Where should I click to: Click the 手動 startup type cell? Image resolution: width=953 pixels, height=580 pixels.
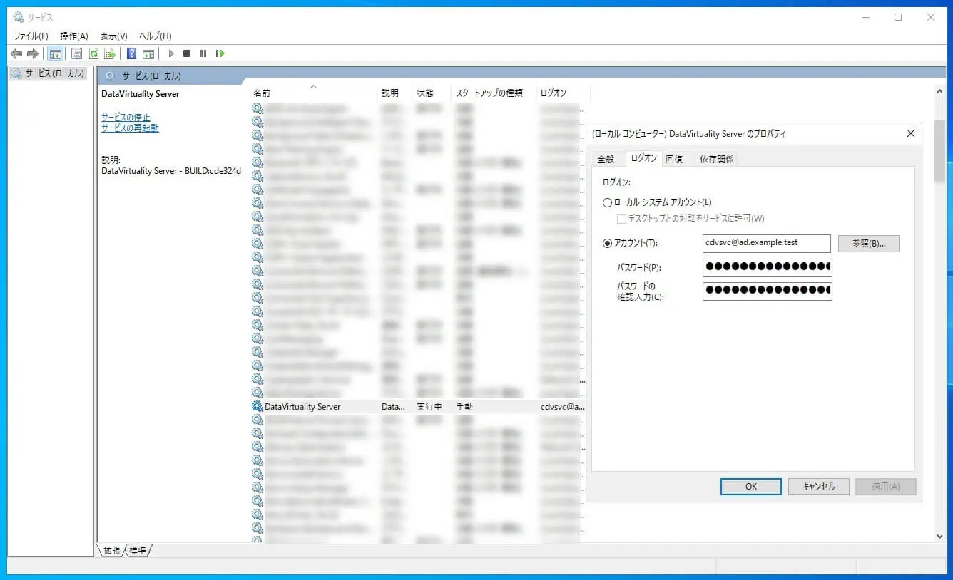tap(464, 407)
